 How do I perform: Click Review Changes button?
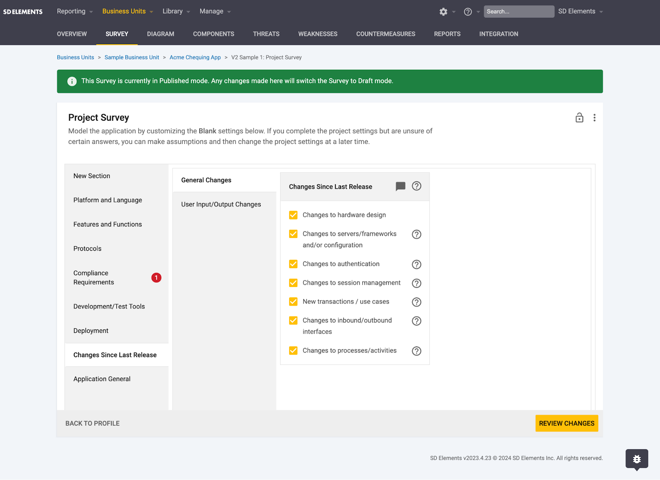567,424
